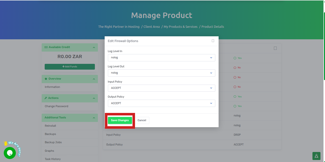Collapse the Available Credit panel
This screenshot has height=162, width=325.
pyautogui.click(x=94, y=47)
